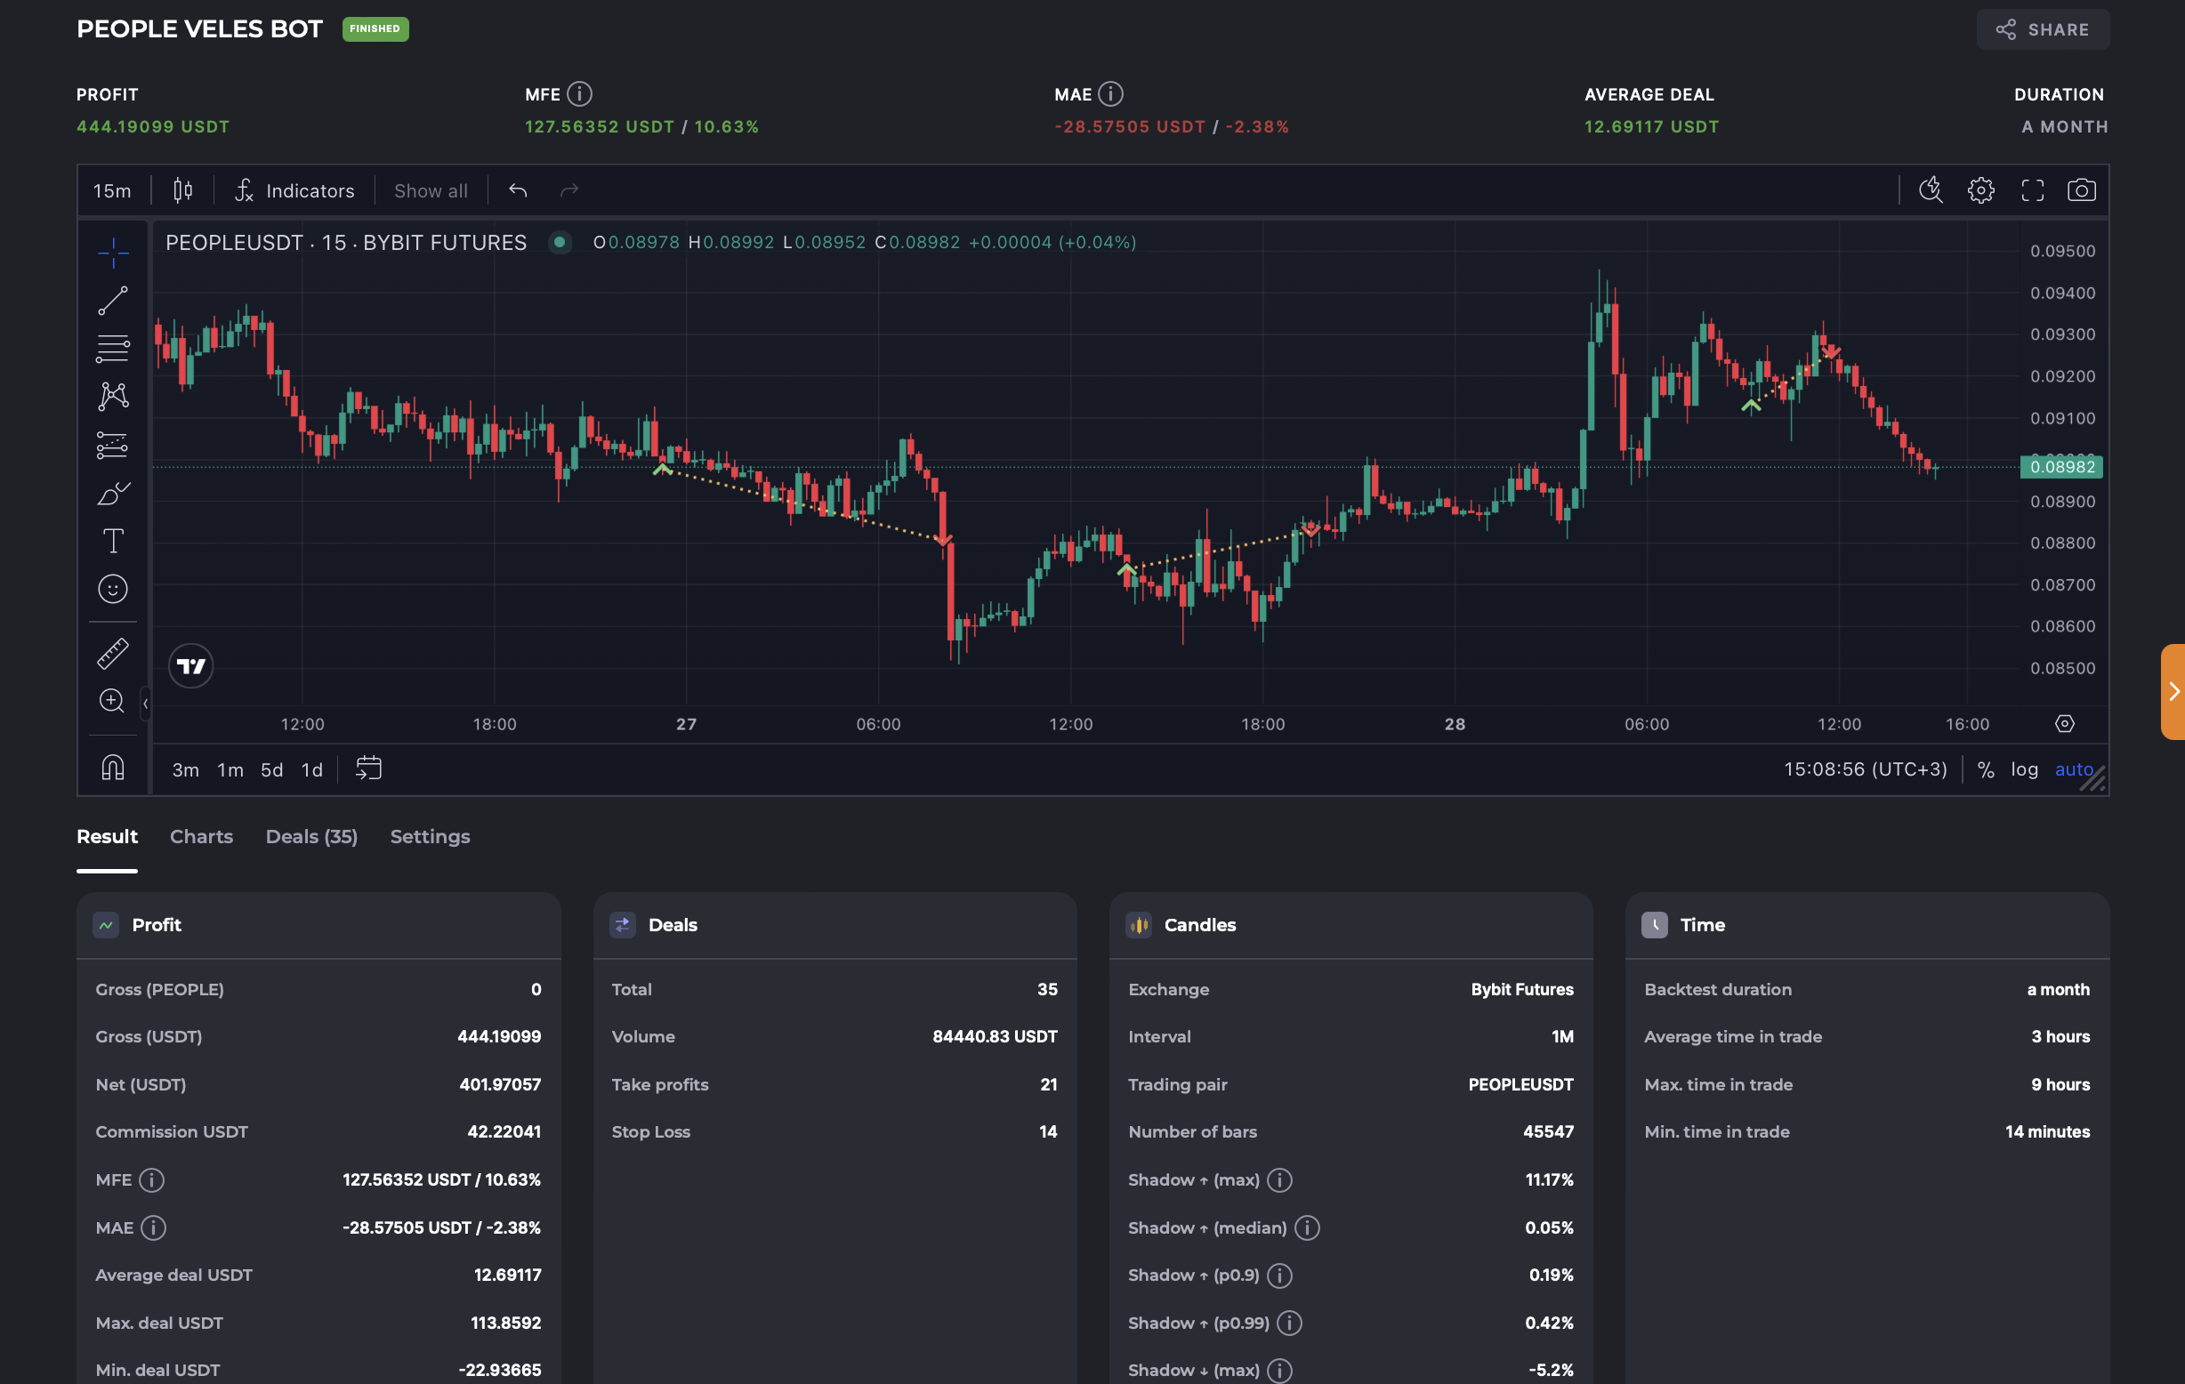Toggle percentage scale on price axis
This screenshot has height=1384, width=2185.
coord(1986,769)
